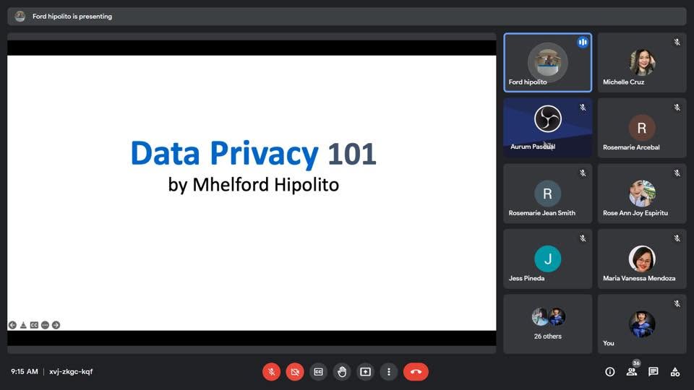Click muted mic icon on Rose Ann Joy Espiritu tile

pos(677,173)
